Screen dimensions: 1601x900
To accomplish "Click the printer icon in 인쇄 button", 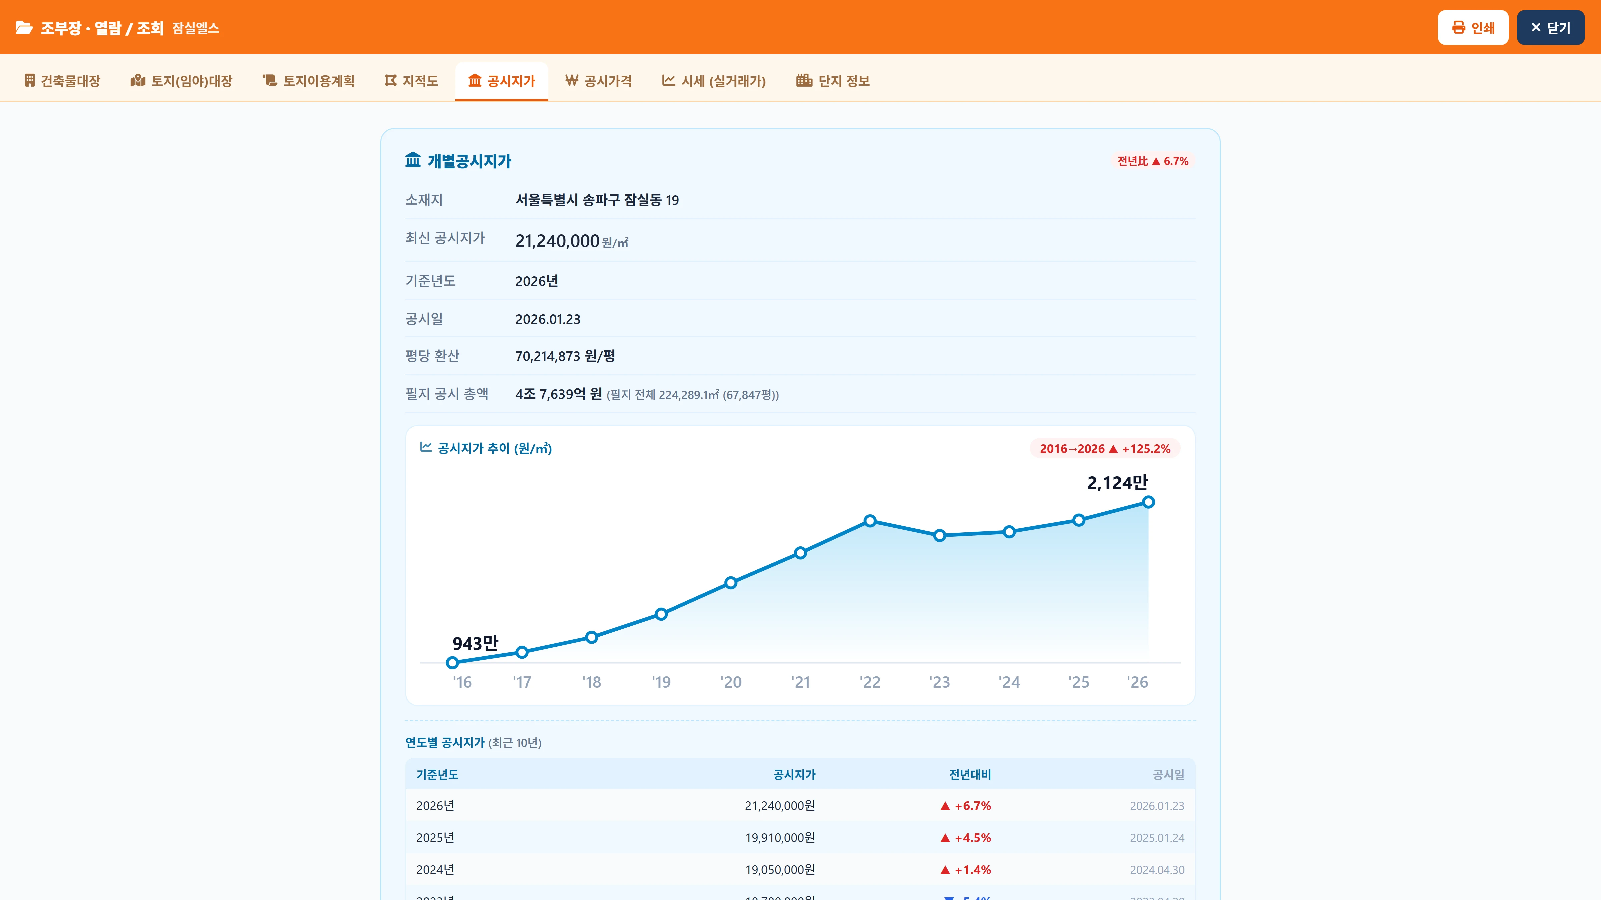I will 1458,27.
